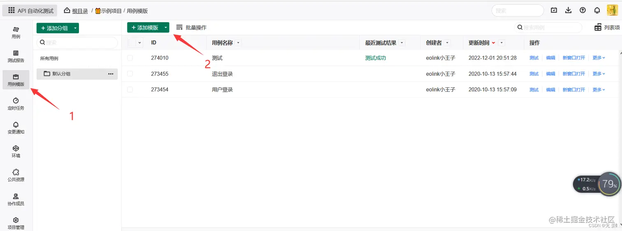Open the 最近测试结果 column filter dropdown

pyautogui.click(x=402, y=43)
